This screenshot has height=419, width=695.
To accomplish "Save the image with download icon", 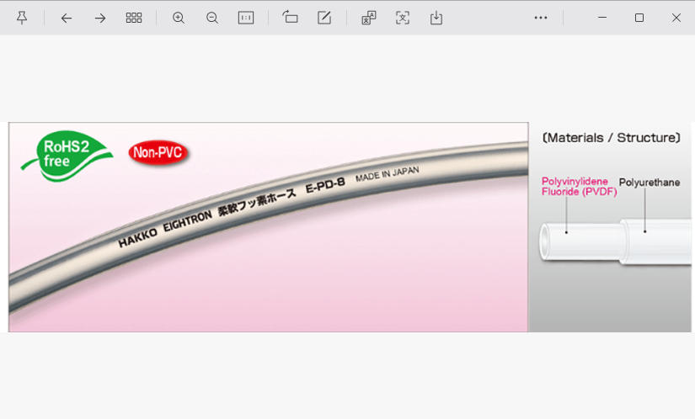I will [x=436, y=18].
